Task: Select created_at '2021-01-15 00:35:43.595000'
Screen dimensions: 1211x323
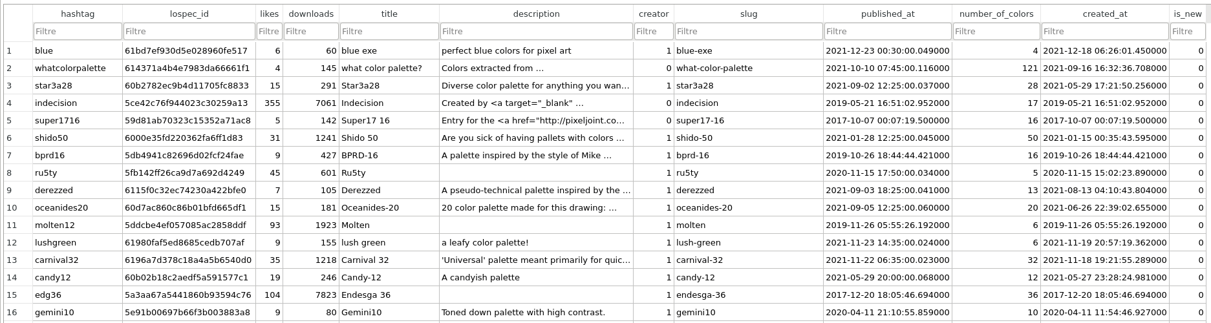Action: point(1105,138)
